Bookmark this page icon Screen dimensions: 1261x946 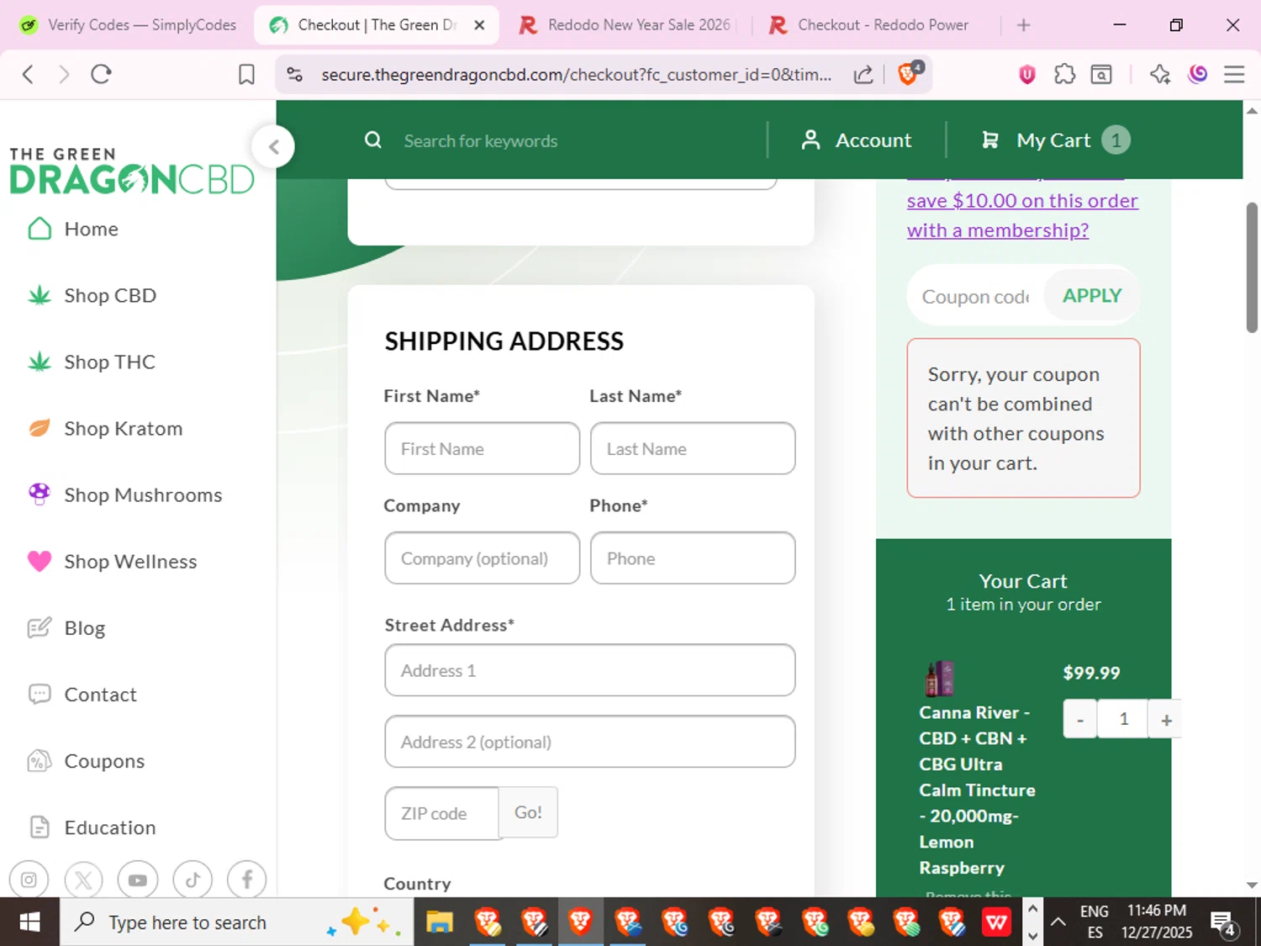[246, 74]
